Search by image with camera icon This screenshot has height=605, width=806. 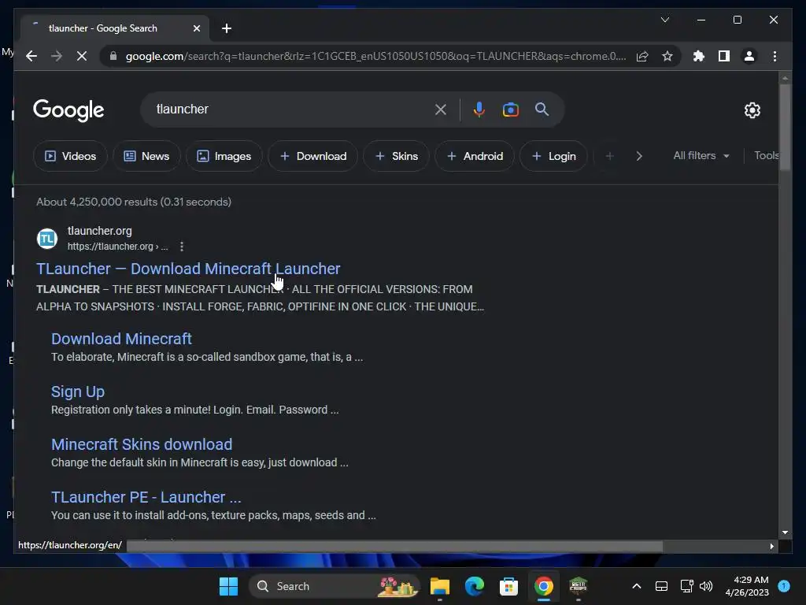pyautogui.click(x=510, y=109)
